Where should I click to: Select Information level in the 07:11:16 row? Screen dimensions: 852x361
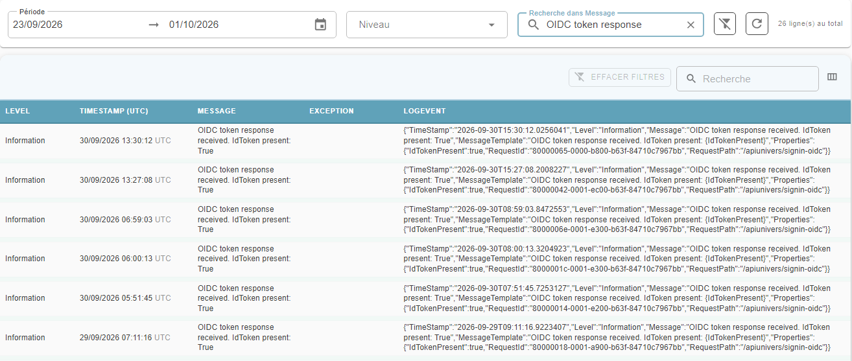(x=25, y=338)
